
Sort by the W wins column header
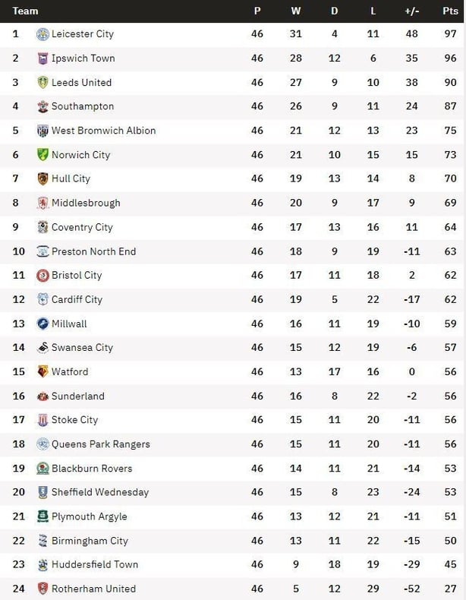click(x=295, y=11)
